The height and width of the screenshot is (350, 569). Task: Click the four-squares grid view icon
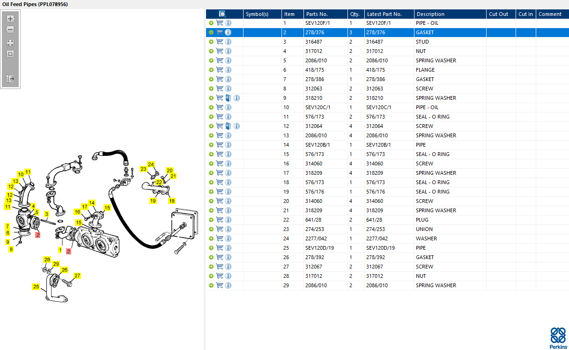point(10,43)
